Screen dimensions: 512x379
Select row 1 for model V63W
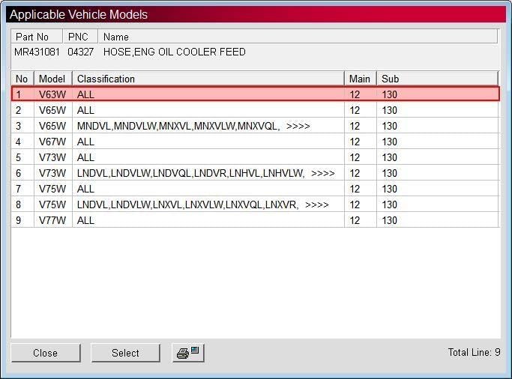pos(256,94)
